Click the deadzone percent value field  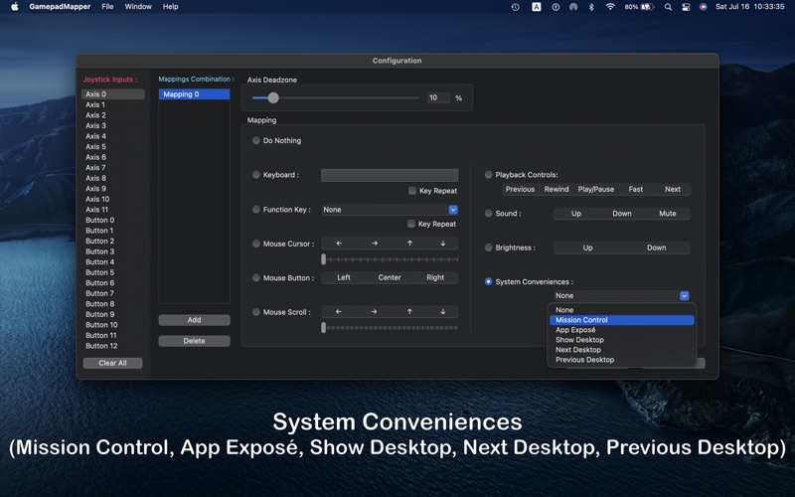438,97
